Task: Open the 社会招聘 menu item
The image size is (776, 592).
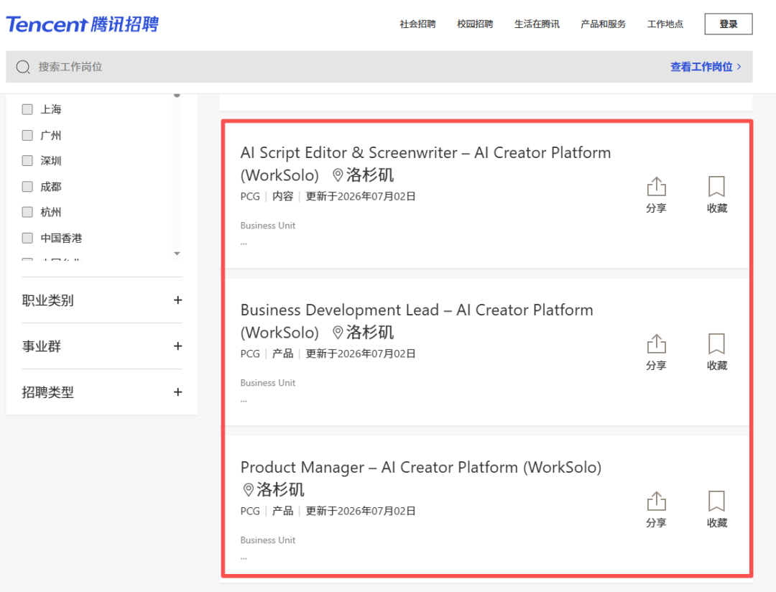Action: tap(417, 24)
